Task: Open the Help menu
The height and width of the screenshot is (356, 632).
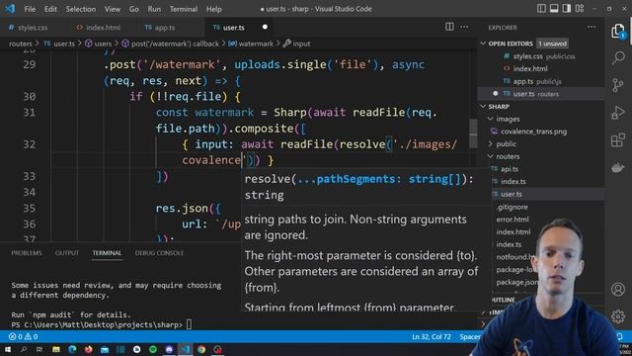Action: coord(214,9)
